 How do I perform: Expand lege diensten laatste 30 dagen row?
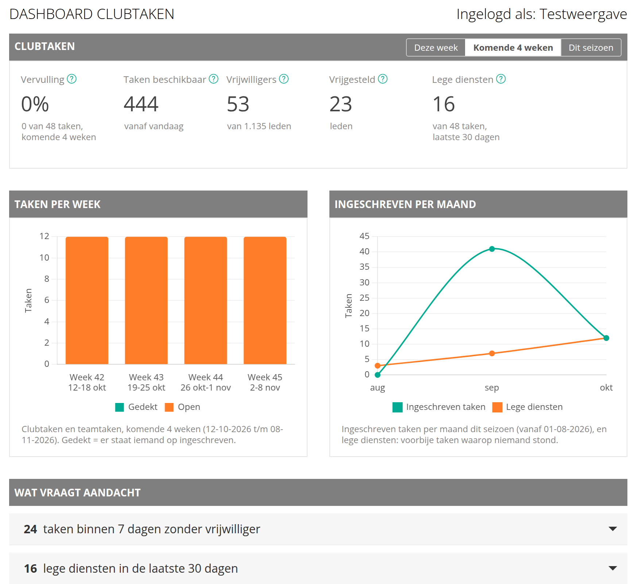pyautogui.click(x=318, y=568)
